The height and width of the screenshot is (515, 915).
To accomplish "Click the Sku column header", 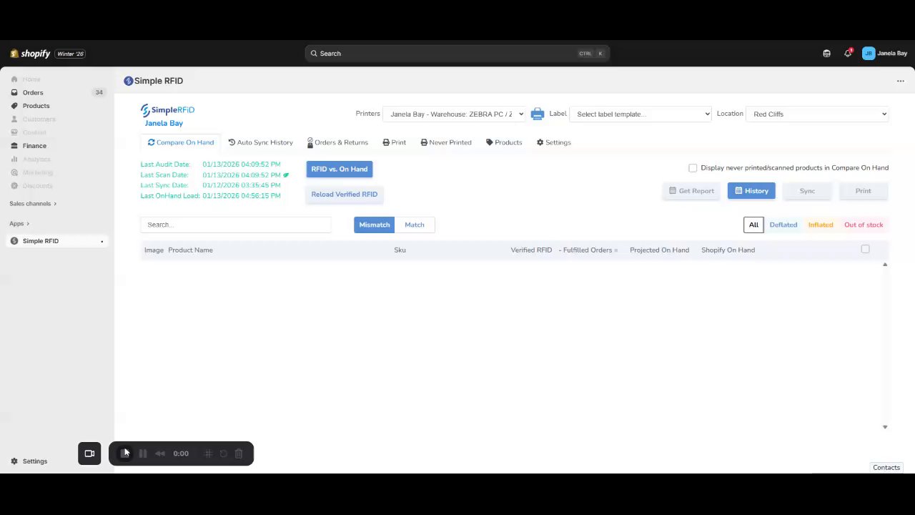I will click(400, 250).
